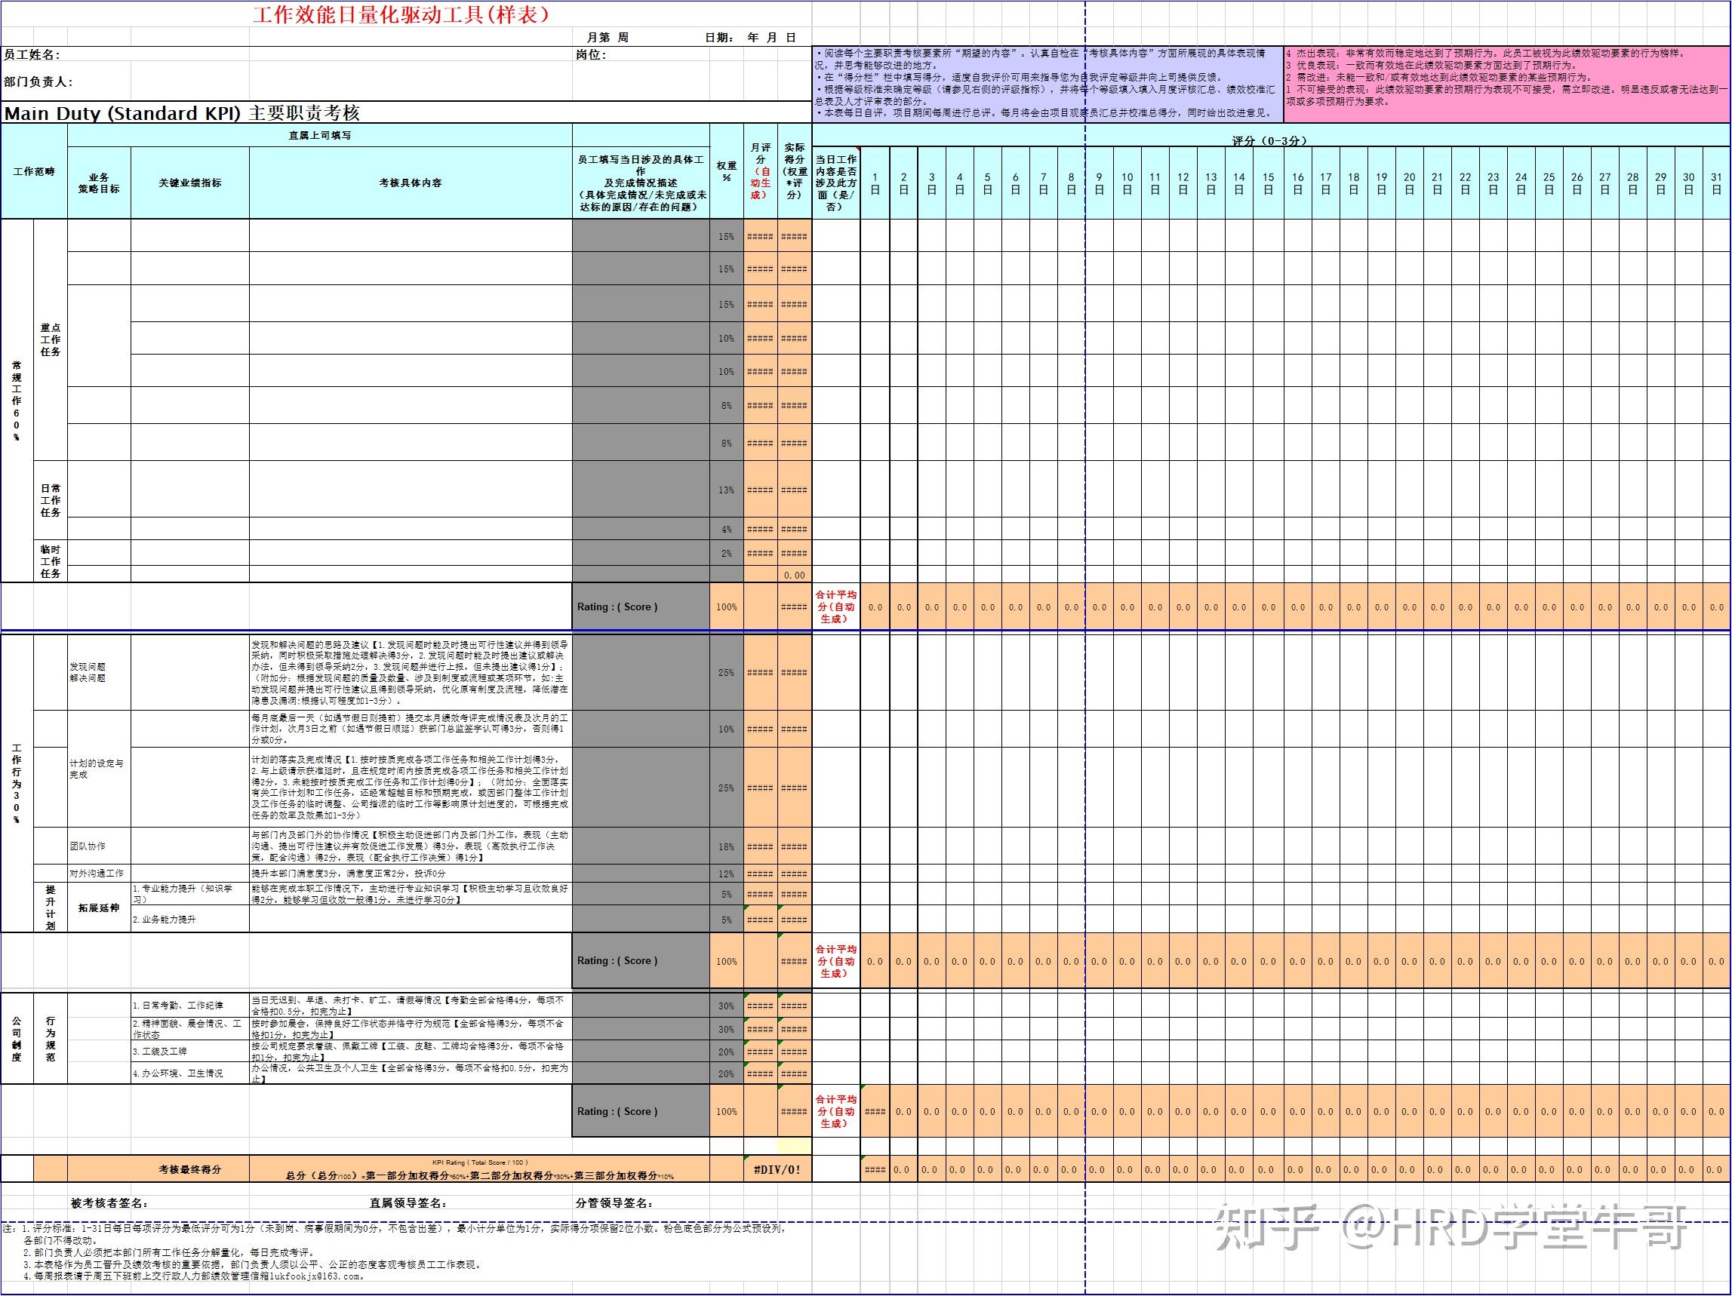Click the note line 4.每周报表请于周五下班前上交
Image resolution: width=1732 pixels, height=1296 pixels.
pyautogui.click(x=193, y=1276)
